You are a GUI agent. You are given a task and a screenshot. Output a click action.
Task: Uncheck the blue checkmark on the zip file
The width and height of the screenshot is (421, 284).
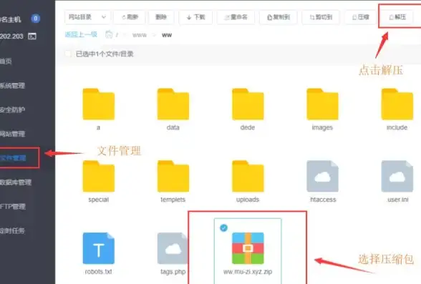[x=223, y=228]
